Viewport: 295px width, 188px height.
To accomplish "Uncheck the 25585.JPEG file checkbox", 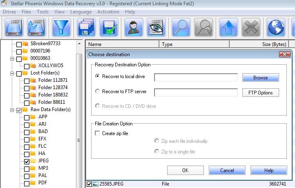I will click(89, 184).
